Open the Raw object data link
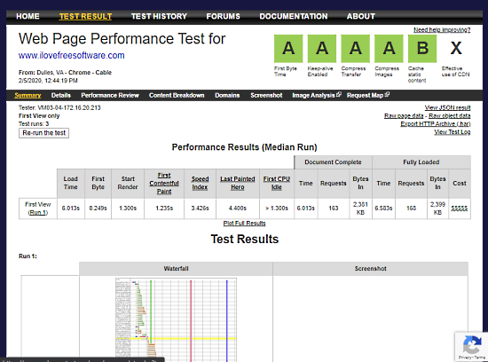Viewport: 488px width, 362px height. (x=450, y=116)
